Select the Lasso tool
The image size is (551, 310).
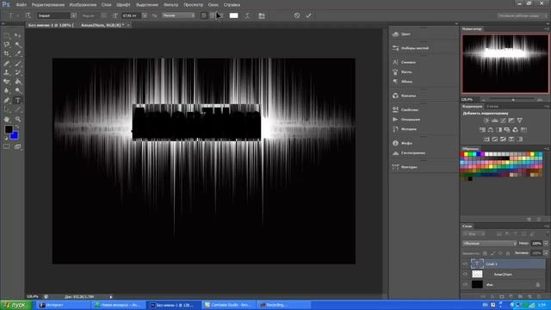[7, 45]
